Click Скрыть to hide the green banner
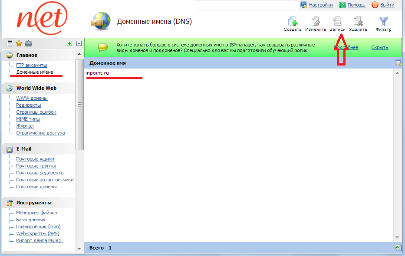Viewport: 405px width, 256px height. coord(379,47)
